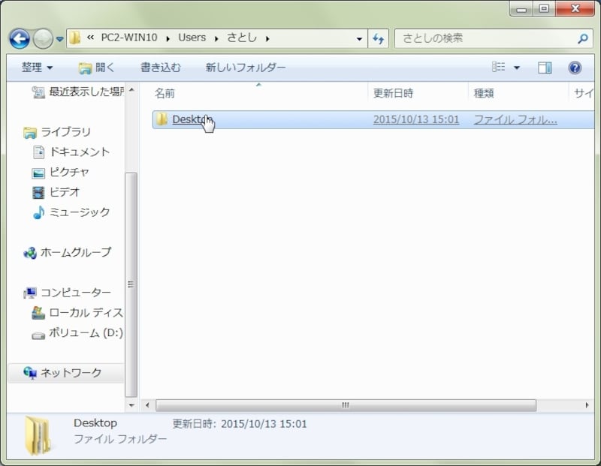Click the refresh button beside address bar
Image resolution: width=601 pixels, height=466 pixels.
379,38
